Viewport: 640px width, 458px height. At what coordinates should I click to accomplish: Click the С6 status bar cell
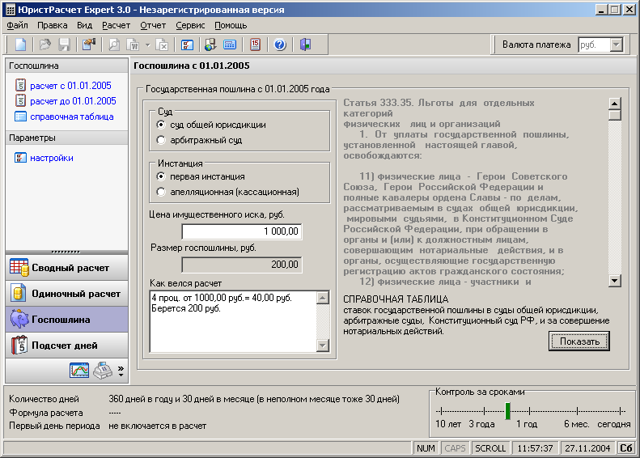625,448
